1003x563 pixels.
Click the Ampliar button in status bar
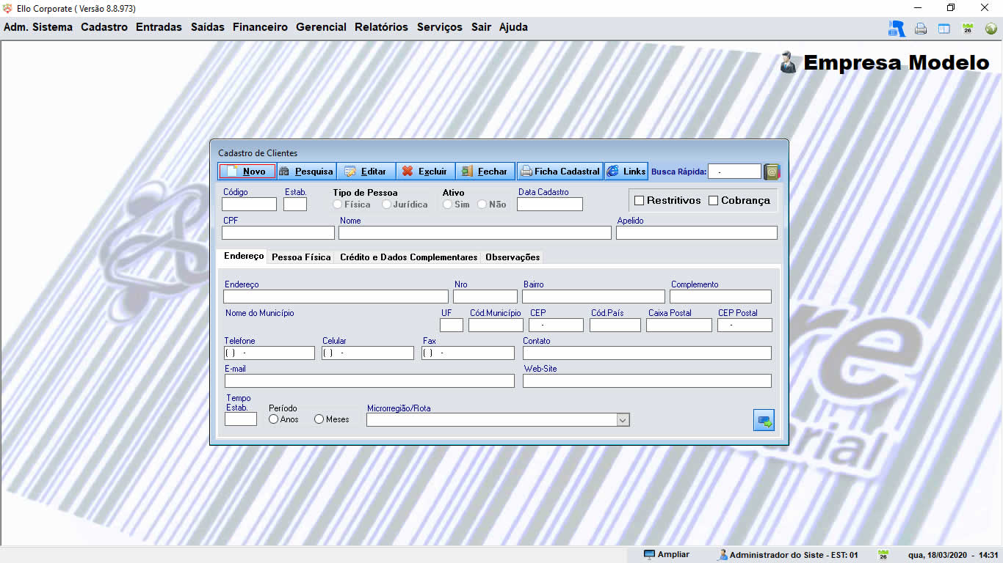[x=667, y=554]
